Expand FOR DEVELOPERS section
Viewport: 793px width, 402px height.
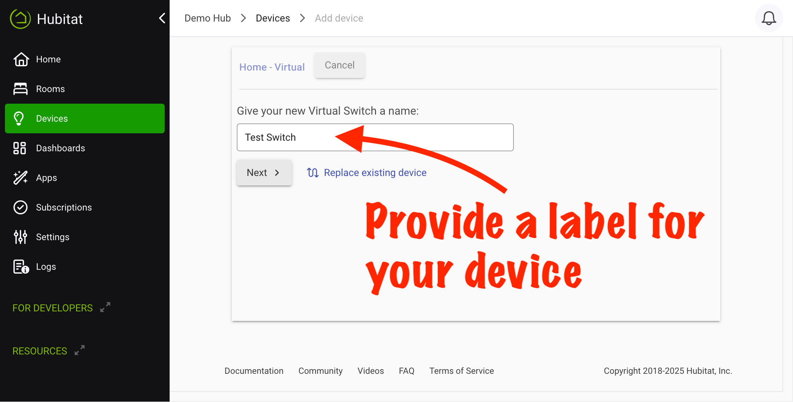tap(53, 308)
